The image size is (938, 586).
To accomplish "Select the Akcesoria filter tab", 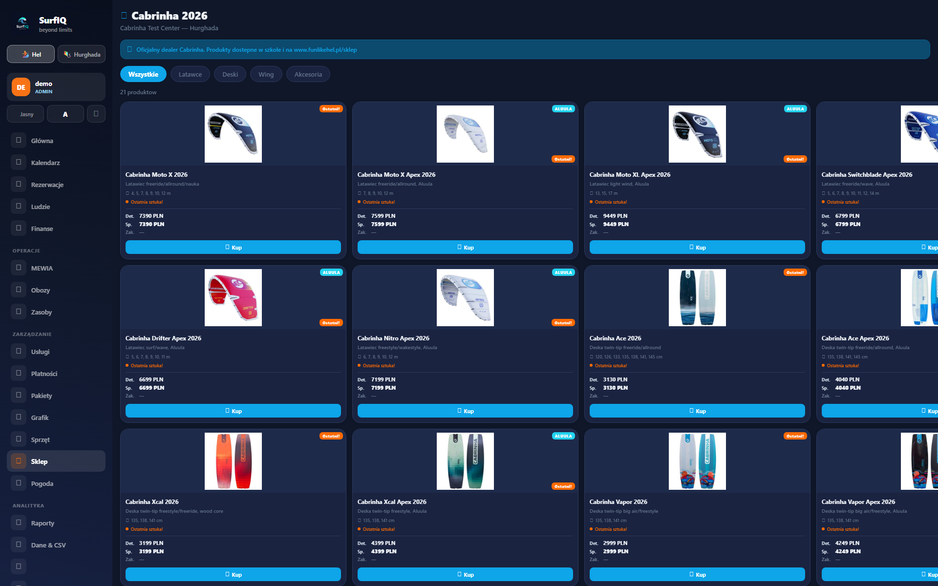I will (x=308, y=74).
